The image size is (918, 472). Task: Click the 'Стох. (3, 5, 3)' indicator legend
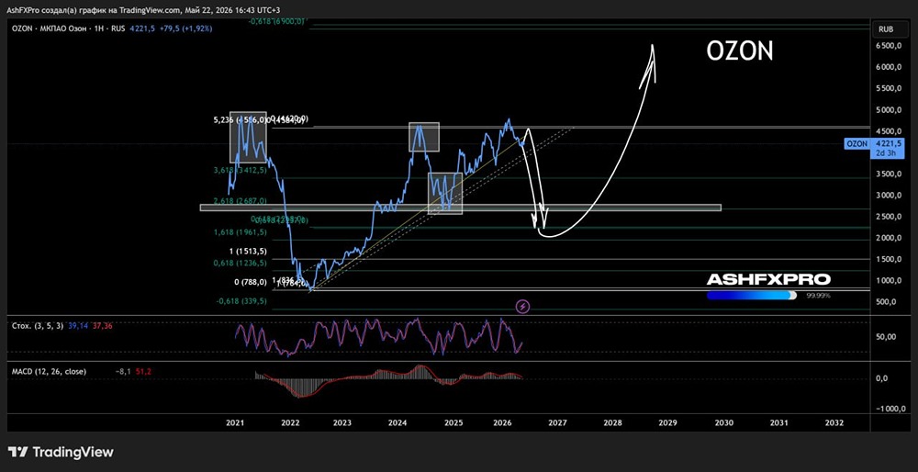[x=38, y=326]
